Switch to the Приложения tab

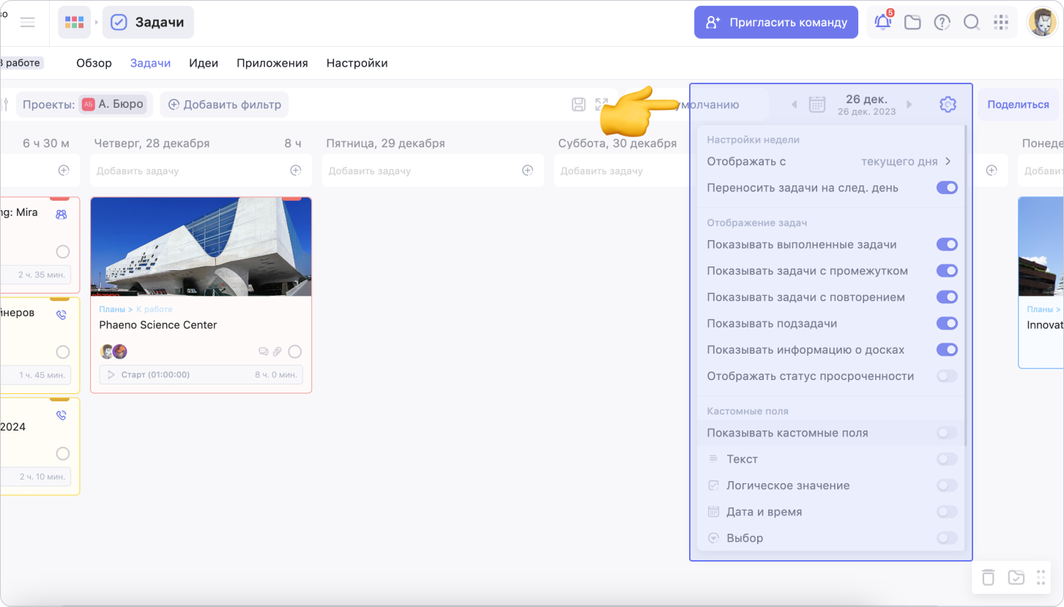272,63
